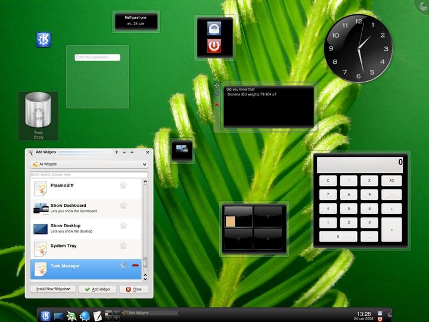Open the Kickoff K menu in the panel
Screen dimensions: 429x322
45,315
